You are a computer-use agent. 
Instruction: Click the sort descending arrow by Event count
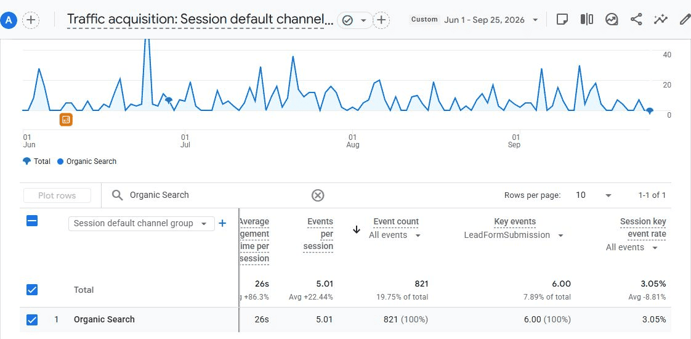(x=357, y=229)
